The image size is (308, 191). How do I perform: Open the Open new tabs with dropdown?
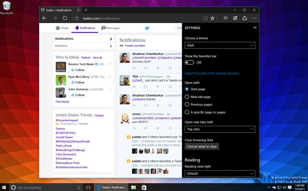coord(220,129)
